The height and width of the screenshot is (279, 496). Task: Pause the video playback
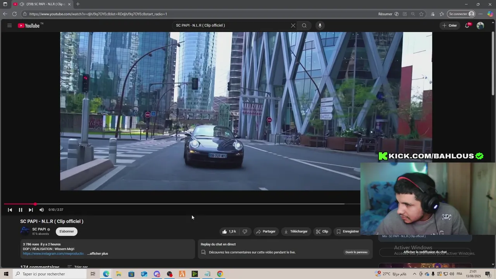tap(21, 210)
